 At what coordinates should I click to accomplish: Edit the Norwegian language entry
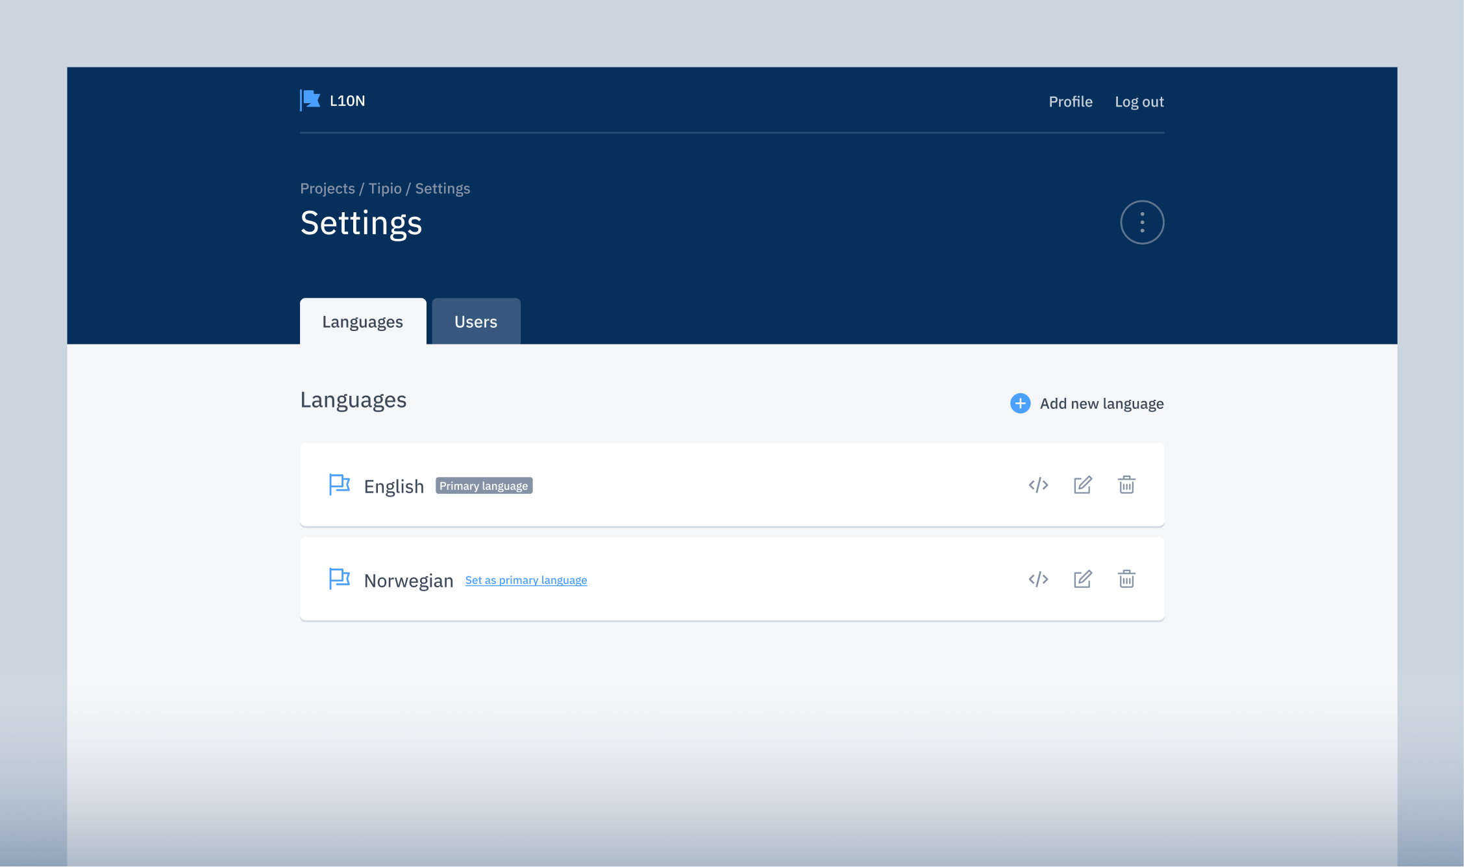point(1082,580)
